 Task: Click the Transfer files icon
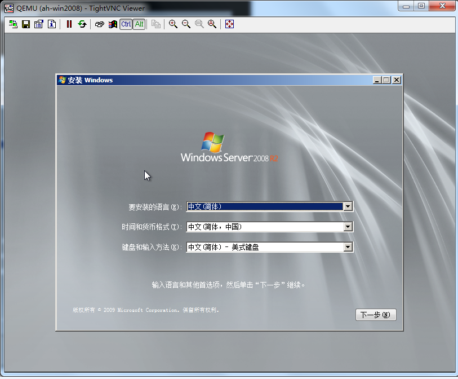pyautogui.click(x=156, y=24)
